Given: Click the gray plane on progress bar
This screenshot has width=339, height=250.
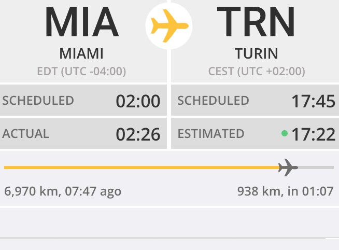Looking at the screenshot, I should click(x=288, y=168).
